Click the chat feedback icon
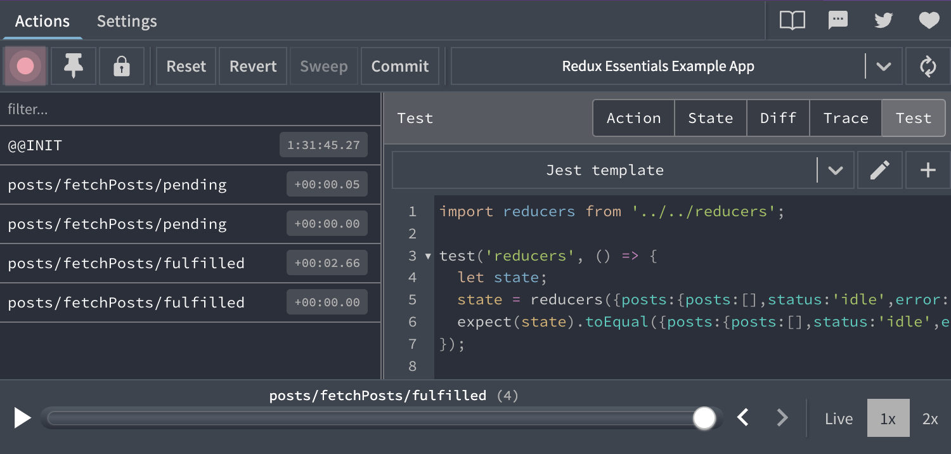 click(x=838, y=20)
